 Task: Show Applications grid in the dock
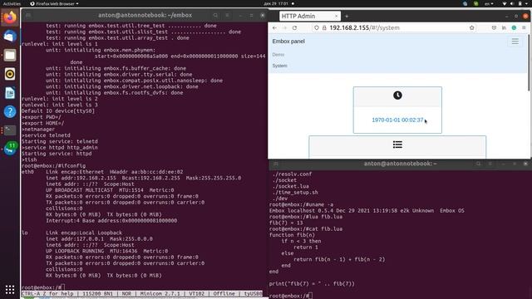tap(10, 289)
